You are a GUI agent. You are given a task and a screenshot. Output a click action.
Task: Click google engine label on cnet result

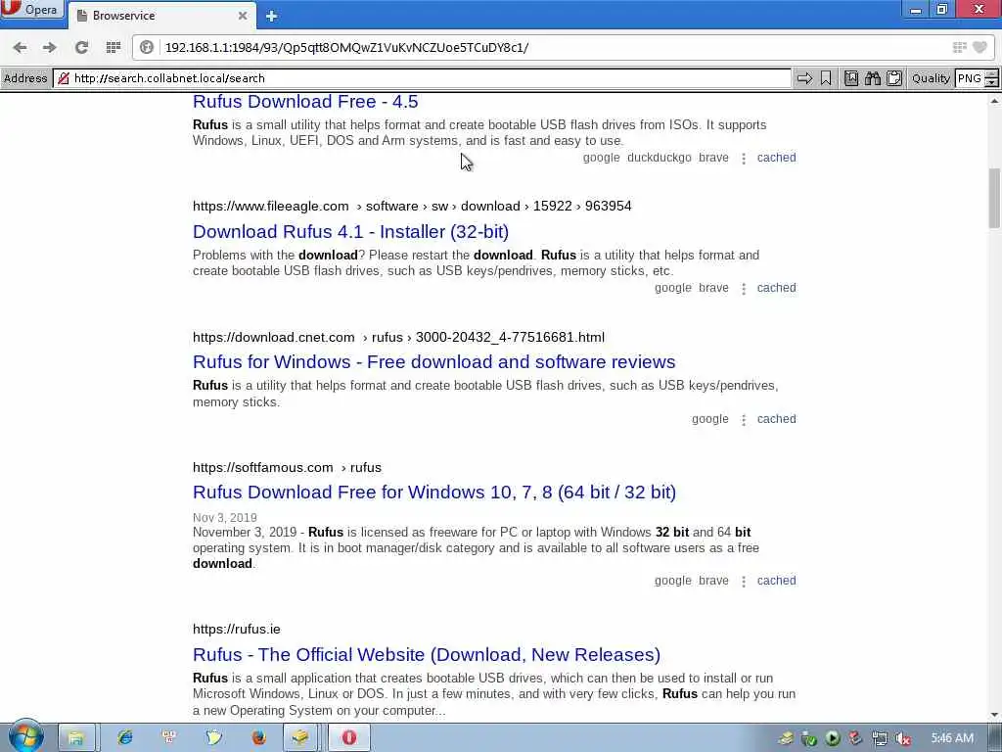coord(710,419)
